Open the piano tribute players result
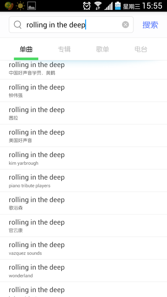This screenshot has width=167, height=297. (83, 181)
